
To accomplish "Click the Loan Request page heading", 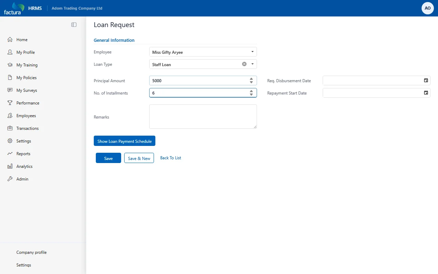I will pos(114,25).
